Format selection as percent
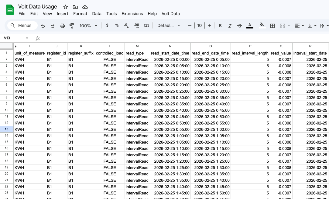Viewport: 329px width, 199px height. tap(117, 25)
